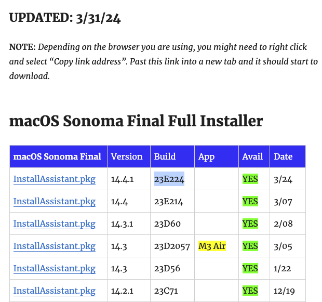Click the 23D2057 build cell

point(173,246)
